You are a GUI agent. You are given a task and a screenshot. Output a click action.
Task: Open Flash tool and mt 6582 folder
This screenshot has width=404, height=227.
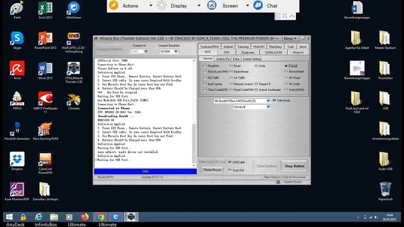tap(357, 102)
